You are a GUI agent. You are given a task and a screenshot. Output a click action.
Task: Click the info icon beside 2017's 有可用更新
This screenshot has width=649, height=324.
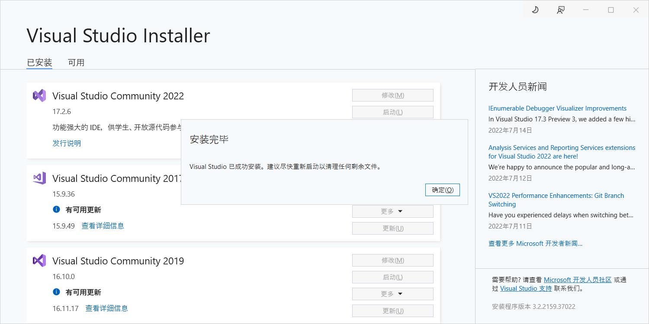pos(56,210)
